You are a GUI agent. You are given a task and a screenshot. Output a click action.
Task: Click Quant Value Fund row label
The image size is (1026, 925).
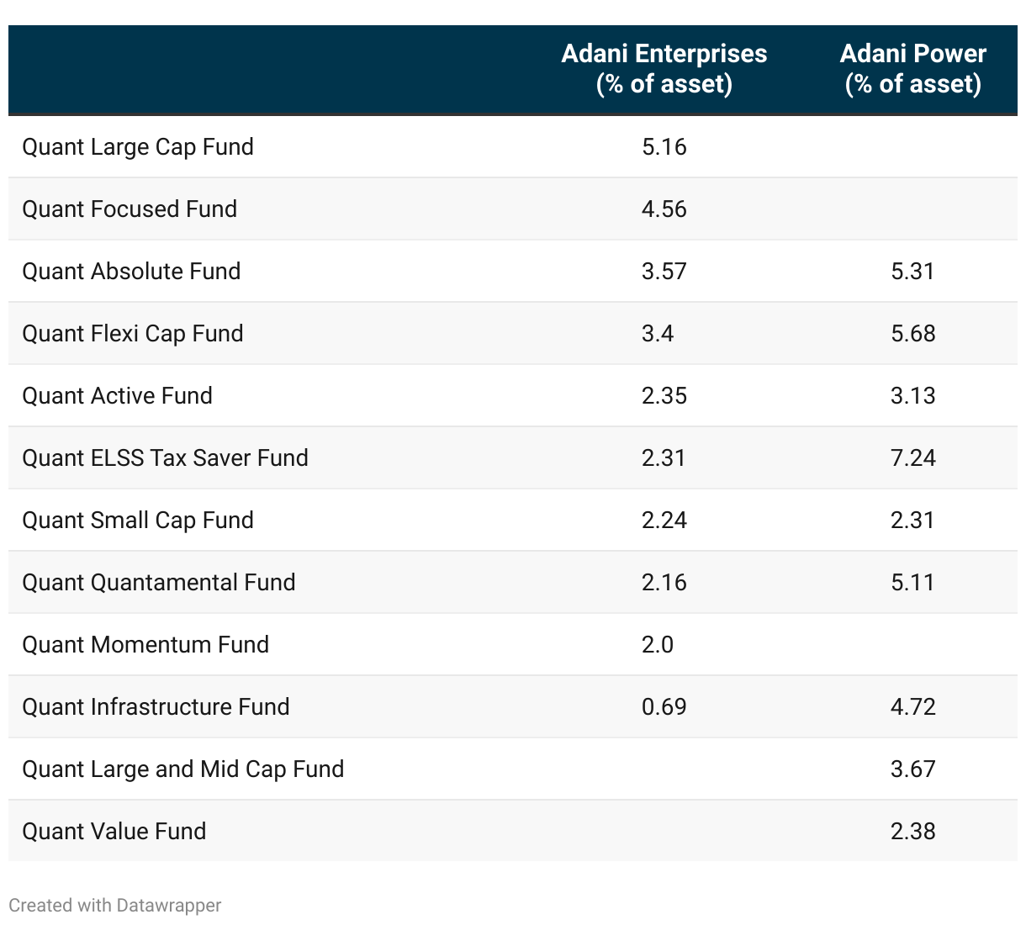tap(114, 832)
